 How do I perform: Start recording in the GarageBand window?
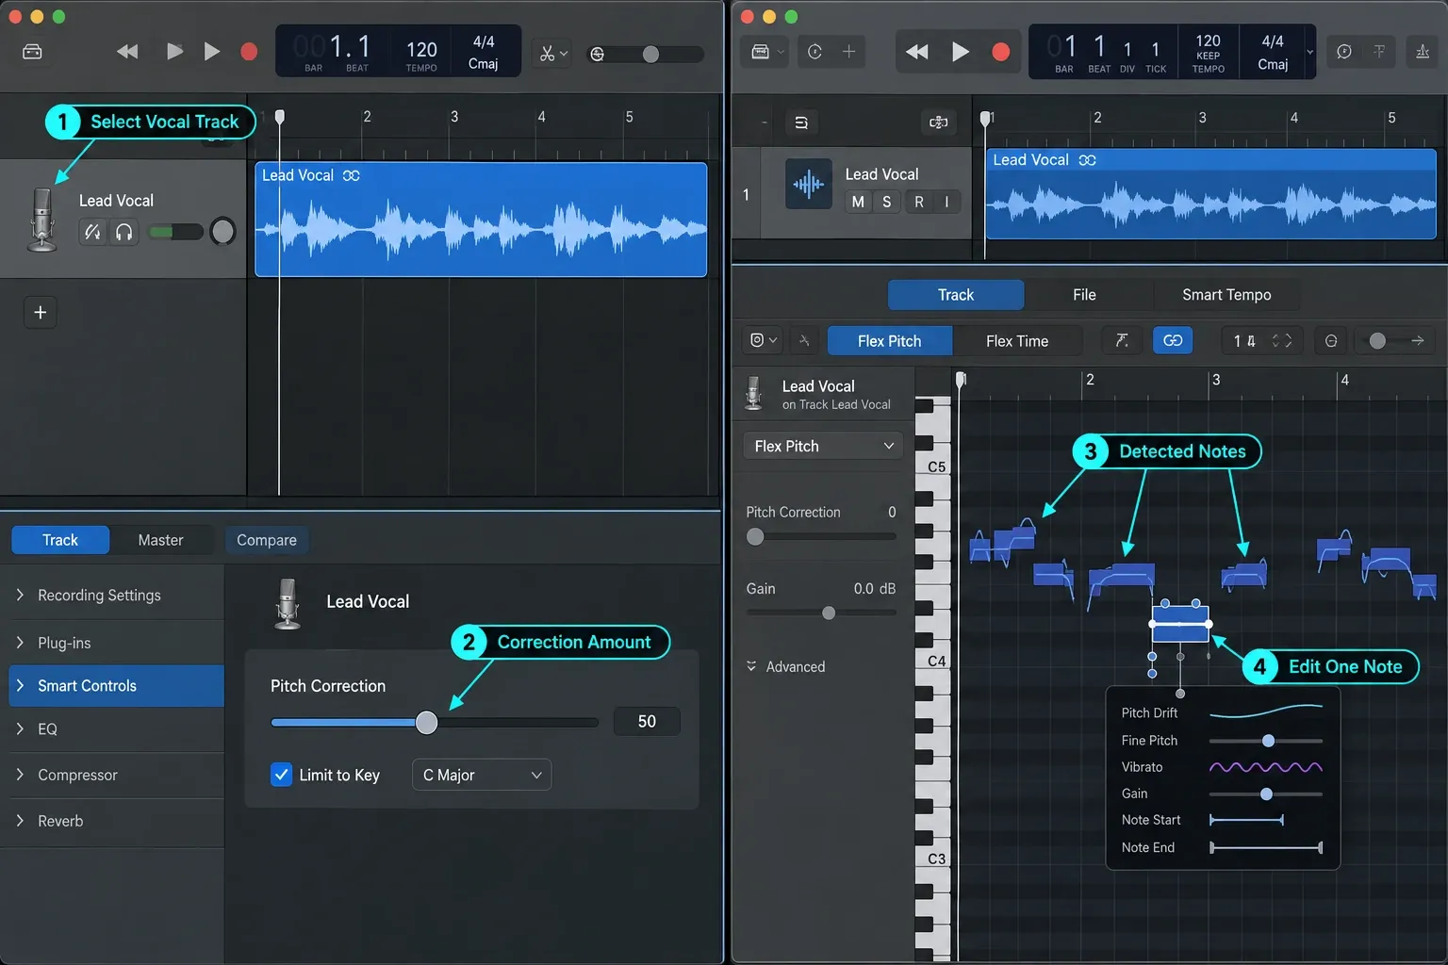[249, 52]
